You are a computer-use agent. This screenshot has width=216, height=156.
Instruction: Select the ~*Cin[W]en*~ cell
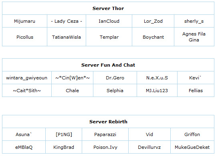click(72, 78)
